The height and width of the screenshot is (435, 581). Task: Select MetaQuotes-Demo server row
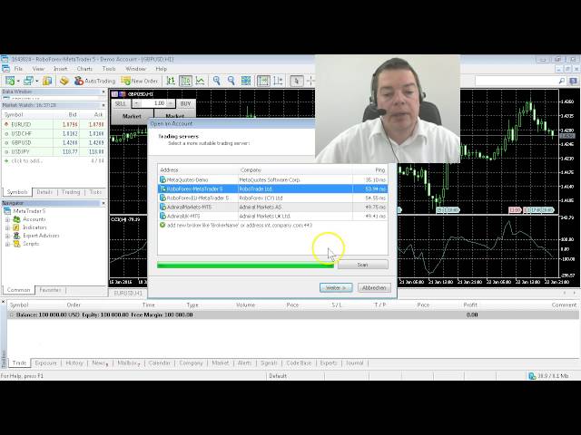272,179
